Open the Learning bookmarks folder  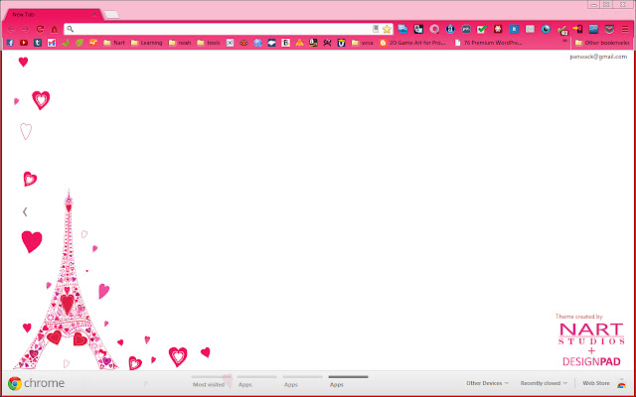pyautogui.click(x=145, y=43)
